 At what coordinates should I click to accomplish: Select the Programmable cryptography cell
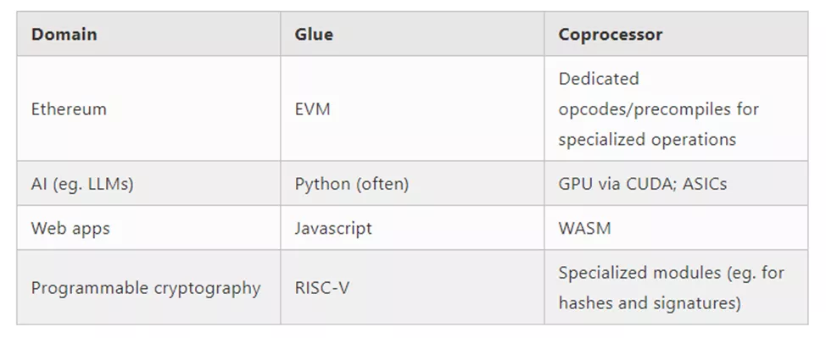(x=148, y=287)
